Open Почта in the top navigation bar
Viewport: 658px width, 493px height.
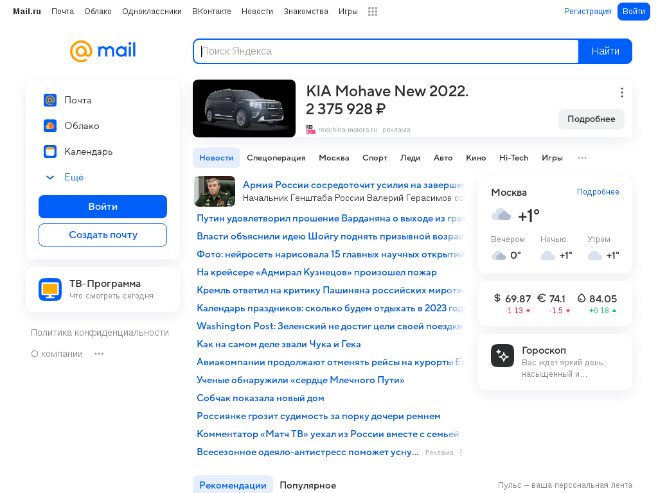(x=62, y=12)
